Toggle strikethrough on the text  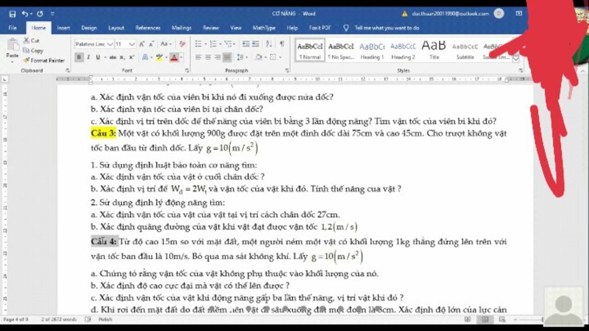click(x=113, y=57)
